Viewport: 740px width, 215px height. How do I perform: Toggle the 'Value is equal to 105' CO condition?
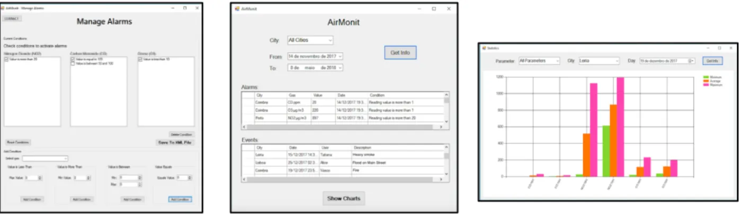coord(73,59)
